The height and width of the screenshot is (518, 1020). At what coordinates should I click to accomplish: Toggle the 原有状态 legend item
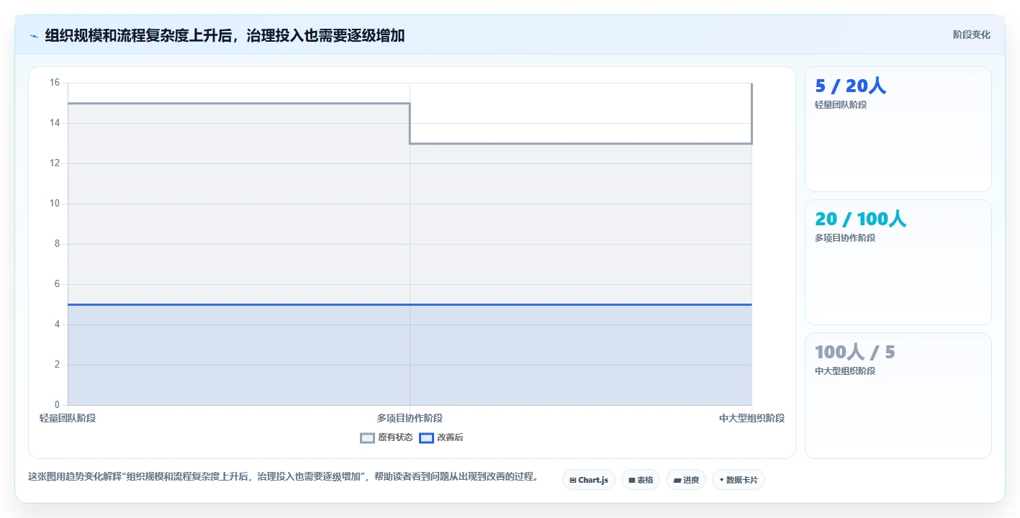[387, 437]
